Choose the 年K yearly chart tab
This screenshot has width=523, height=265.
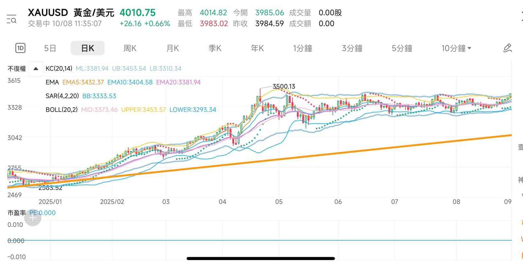pyautogui.click(x=257, y=48)
